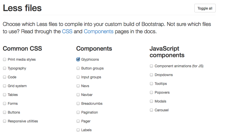This screenshot has height=136, width=225.
Task: Enable the Buttons checkbox
Action: (5, 113)
